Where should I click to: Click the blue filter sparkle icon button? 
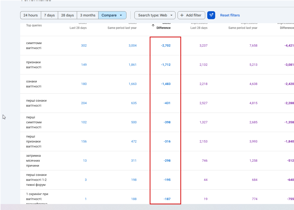tap(211, 15)
